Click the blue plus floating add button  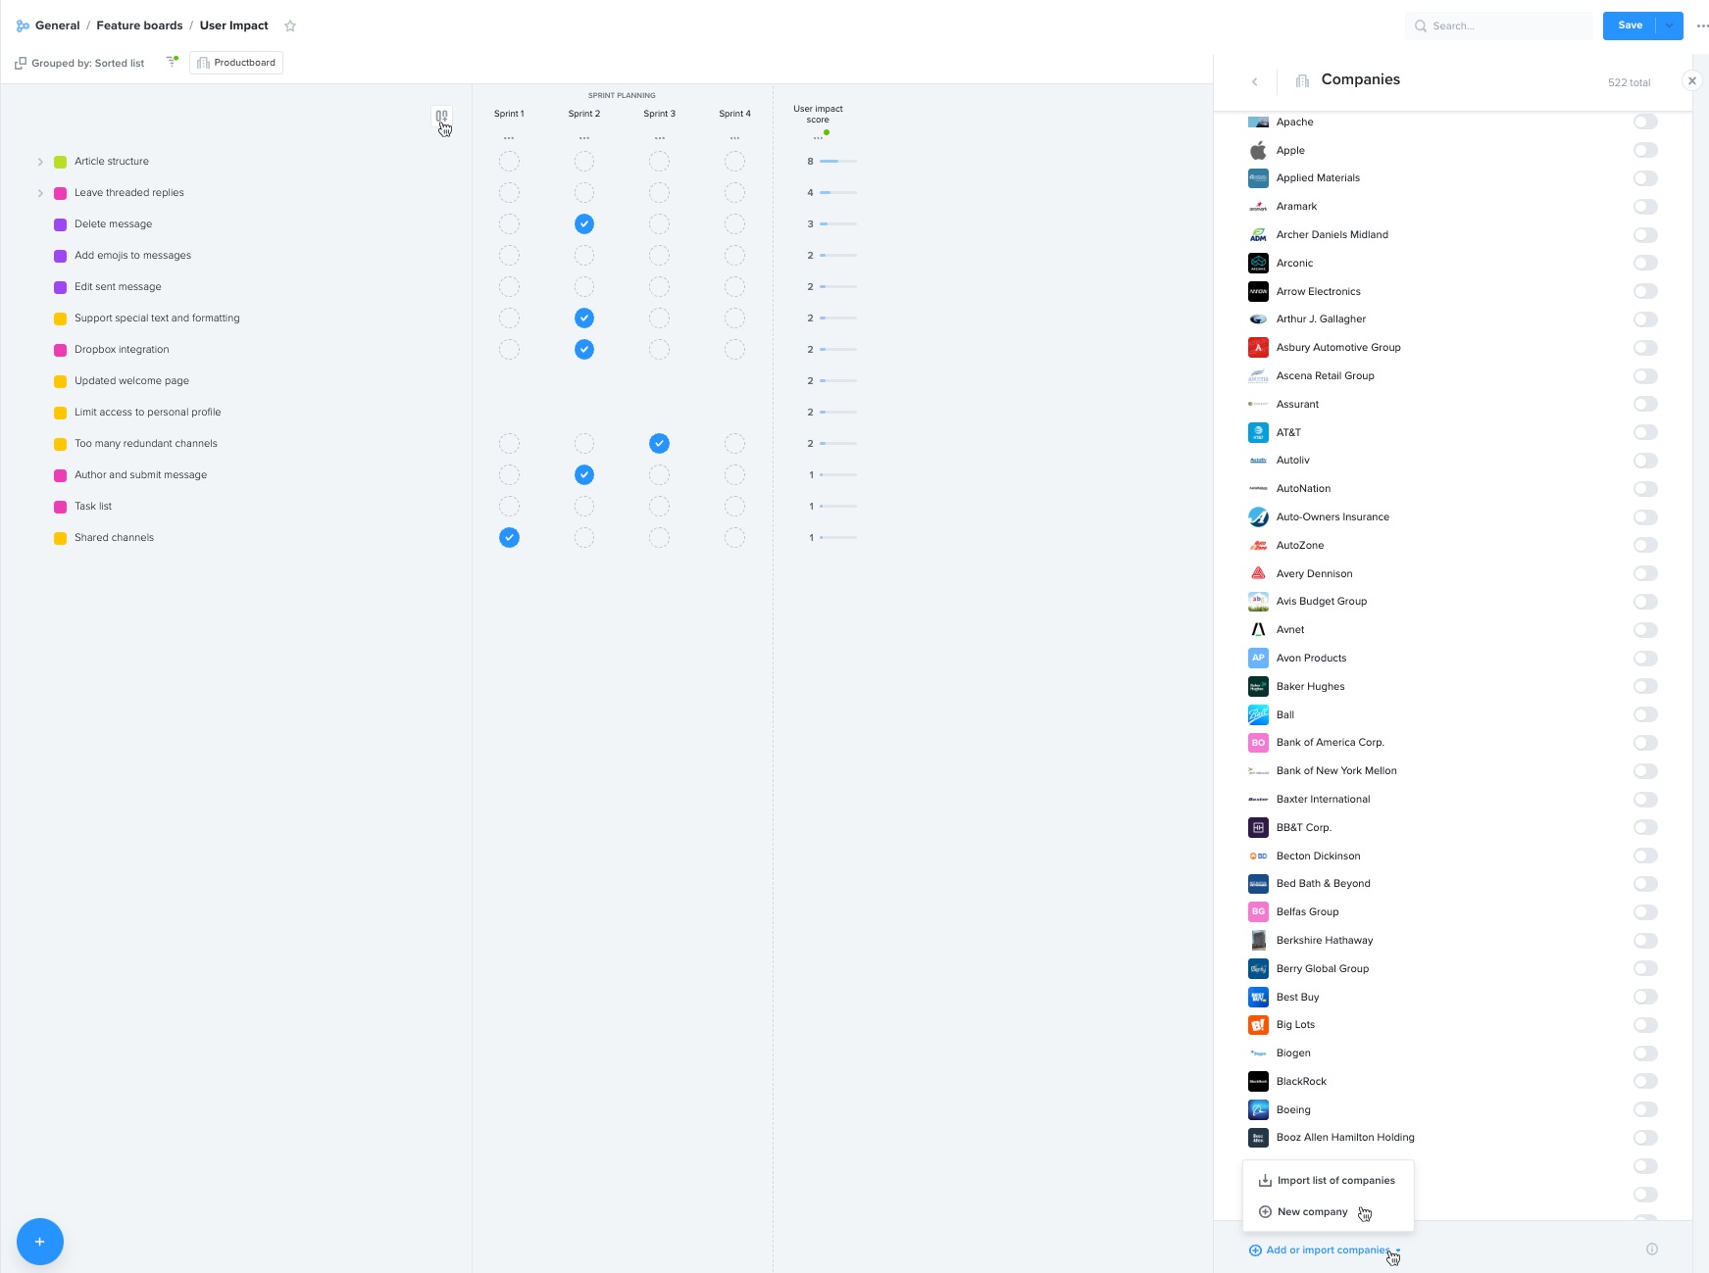tap(40, 1242)
